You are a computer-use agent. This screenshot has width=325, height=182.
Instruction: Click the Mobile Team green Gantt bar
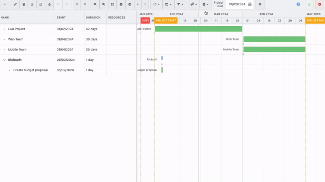[x=274, y=49]
